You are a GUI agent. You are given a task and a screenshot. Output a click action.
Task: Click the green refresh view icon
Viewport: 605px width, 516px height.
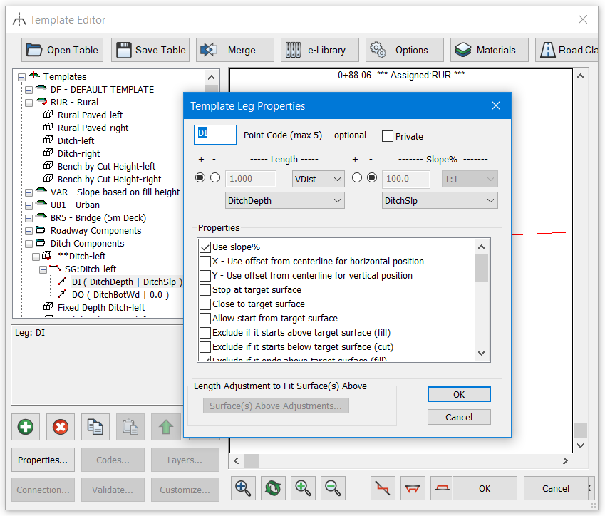pyautogui.click(x=273, y=488)
